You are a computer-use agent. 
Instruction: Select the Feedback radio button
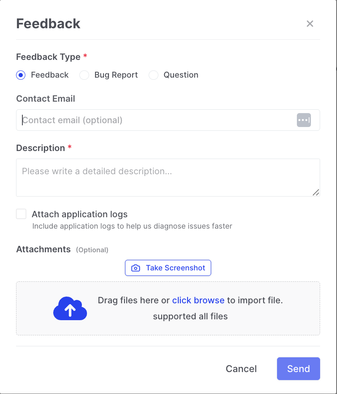[x=21, y=75]
